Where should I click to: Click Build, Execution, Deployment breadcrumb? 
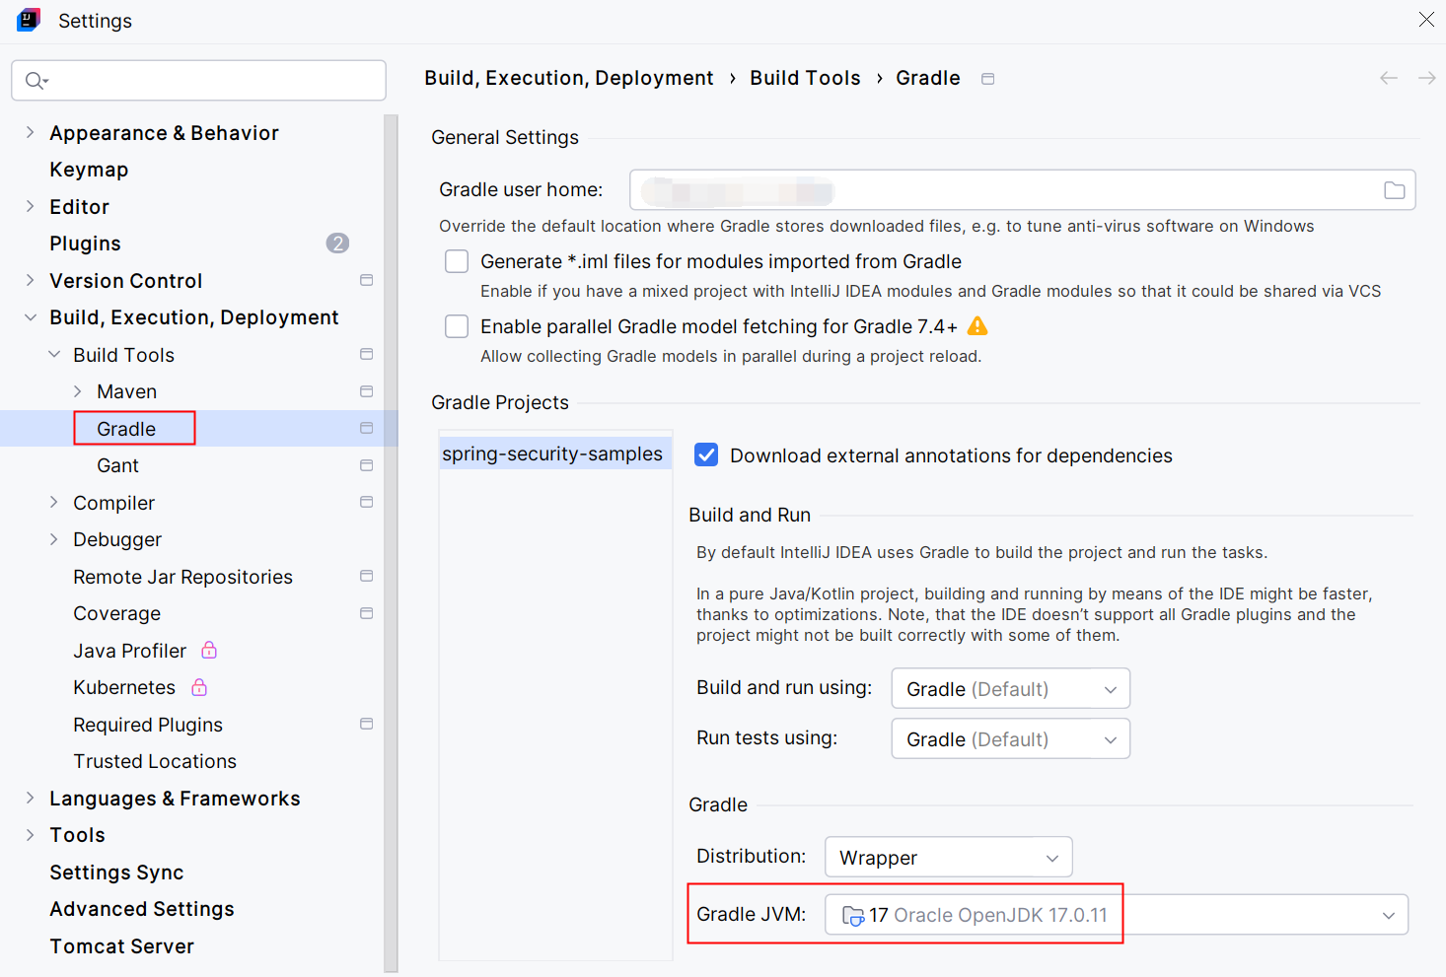(569, 78)
